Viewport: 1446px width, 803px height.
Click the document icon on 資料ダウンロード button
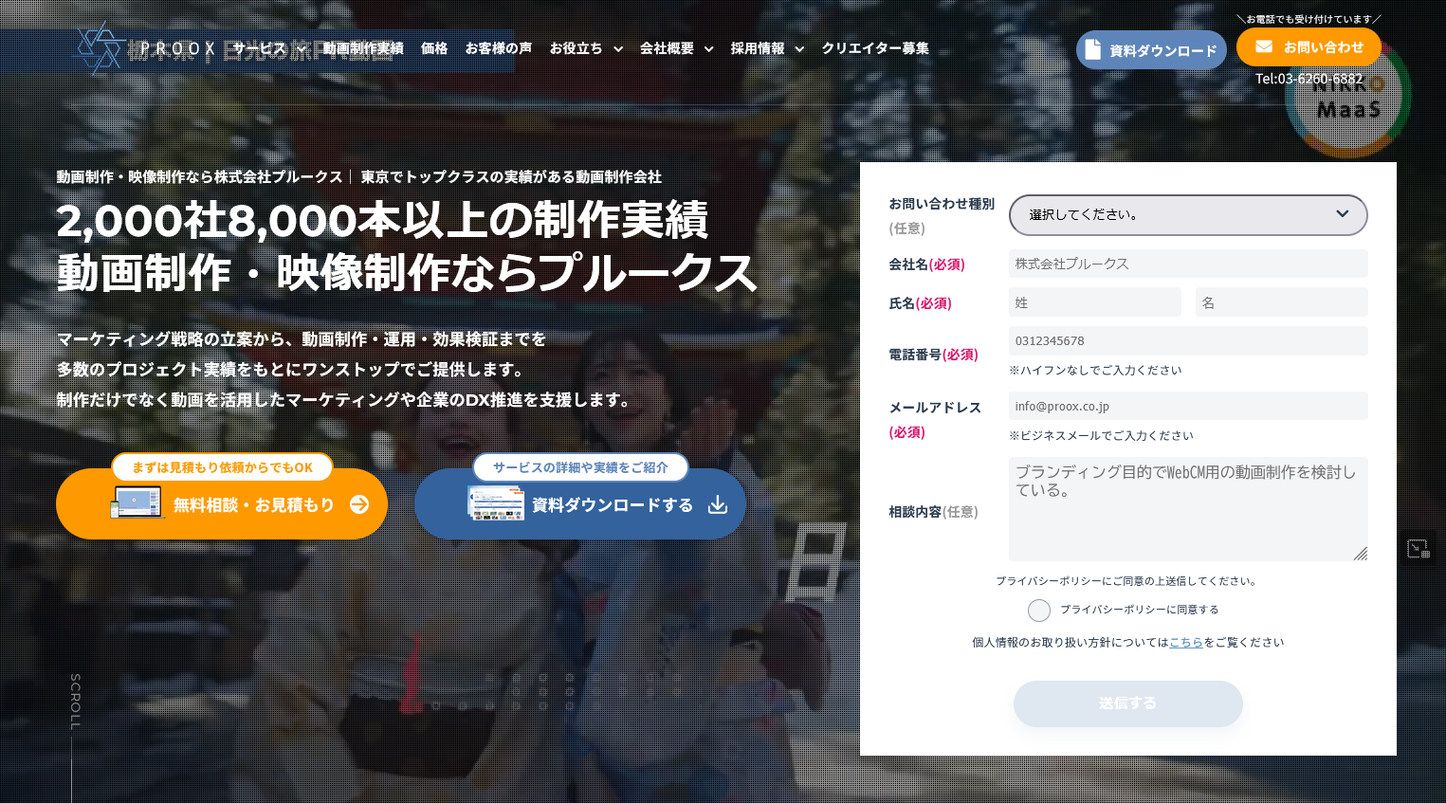tap(1092, 49)
